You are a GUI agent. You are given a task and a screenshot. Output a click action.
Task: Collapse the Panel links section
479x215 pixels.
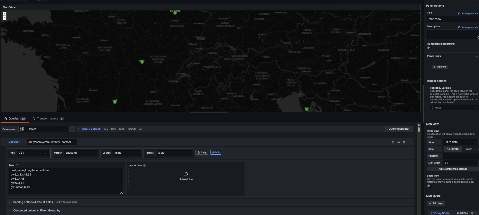[x=477, y=56]
